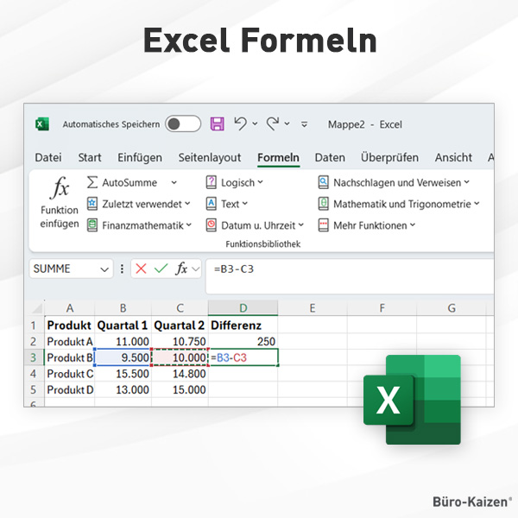This screenshot has width=518, height=518.
Task: Expand the Finanzmathematik dropdown arrow
Action: [189, 225]
